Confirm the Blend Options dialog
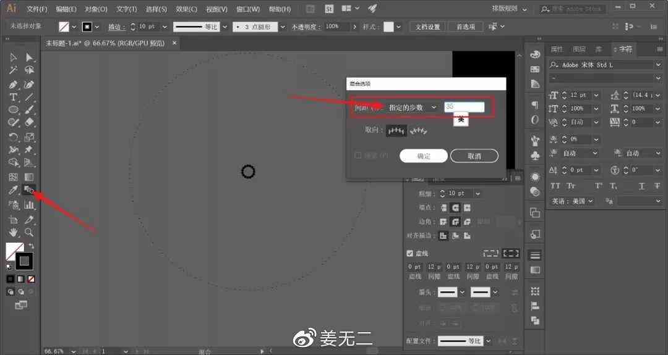Screen dimensions: 668x355 [424, 156]
